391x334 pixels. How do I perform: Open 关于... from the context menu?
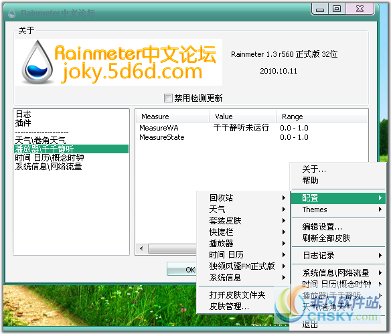pyautogui.click(x=338, y=169)
